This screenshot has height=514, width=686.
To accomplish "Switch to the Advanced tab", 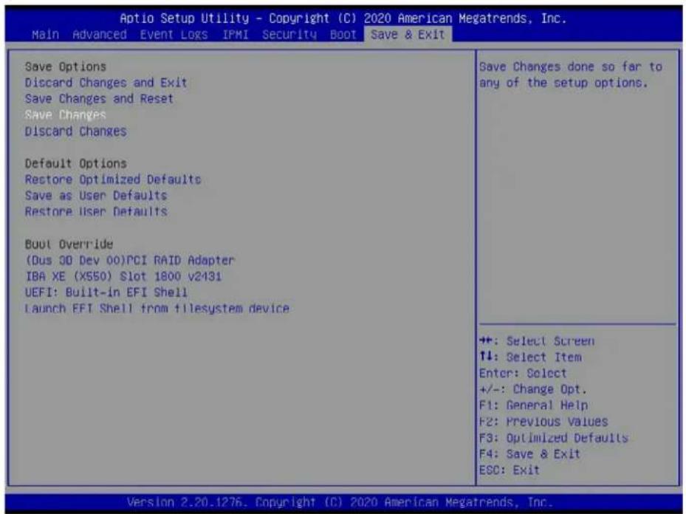I will coord(100,35).
